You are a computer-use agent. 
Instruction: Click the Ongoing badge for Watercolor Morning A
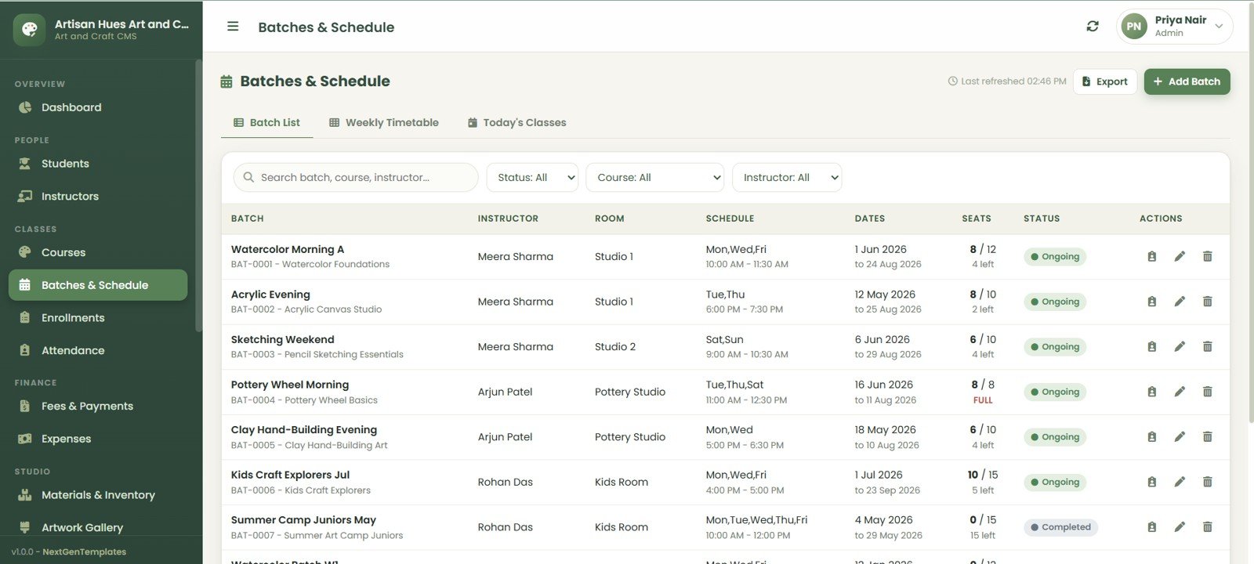pos(1055,256)
